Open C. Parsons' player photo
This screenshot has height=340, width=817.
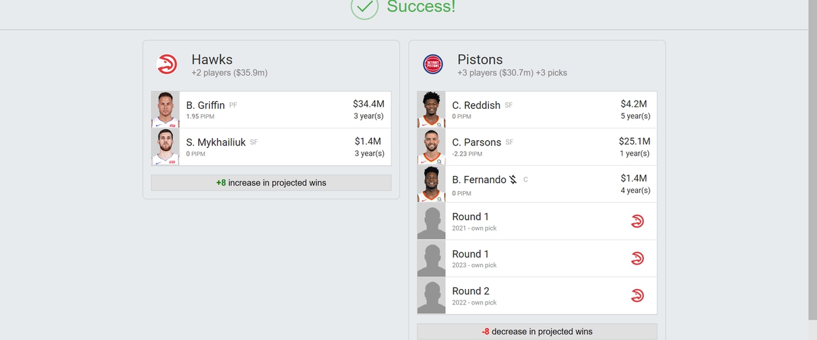click(431, 147)
